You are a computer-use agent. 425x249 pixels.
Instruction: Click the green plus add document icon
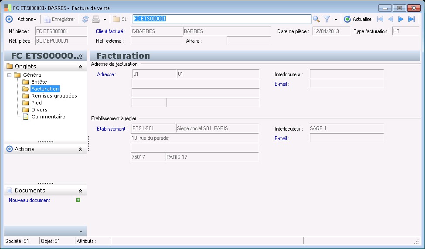point(78,200)
